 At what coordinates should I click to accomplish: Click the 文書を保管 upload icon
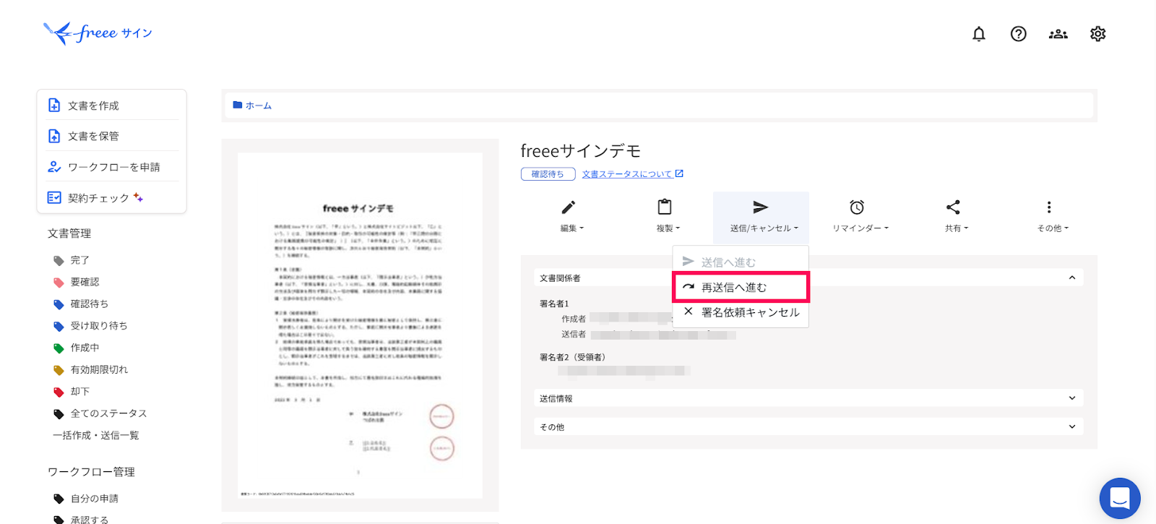54,136
